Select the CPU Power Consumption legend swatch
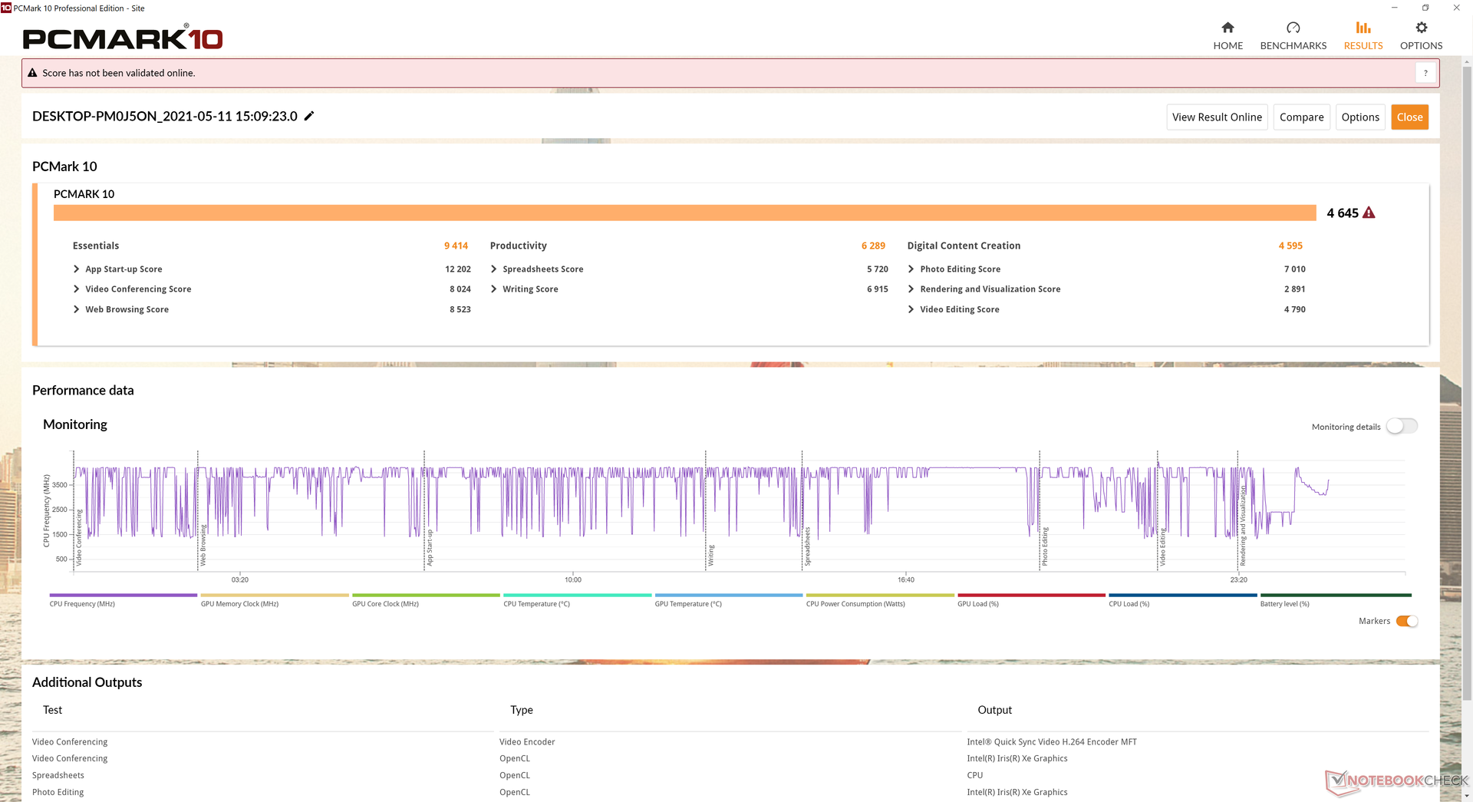This screenshot has height=802, width=1473. tap(880, 595)
